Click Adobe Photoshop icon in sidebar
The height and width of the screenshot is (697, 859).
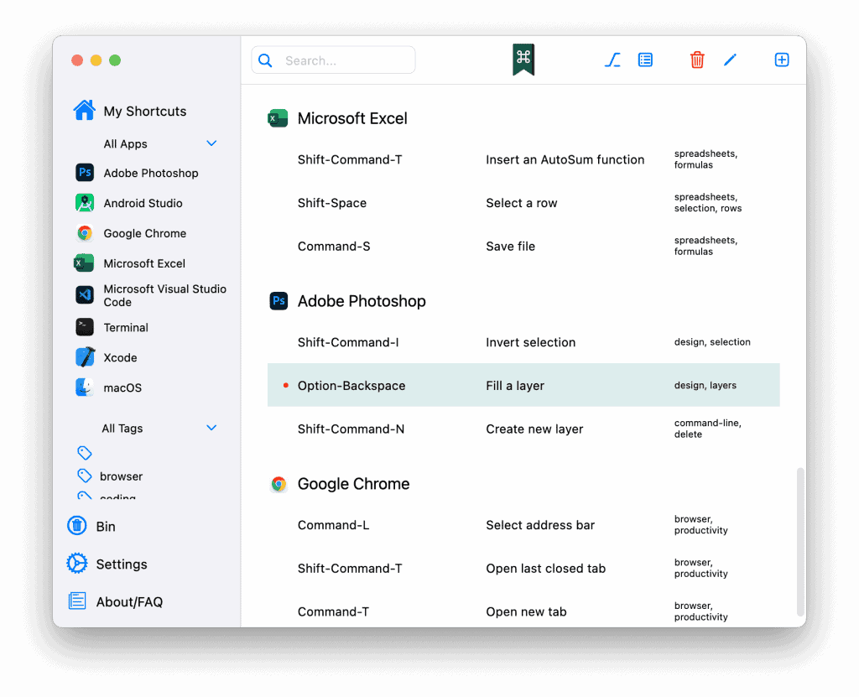tap(85, 173)
